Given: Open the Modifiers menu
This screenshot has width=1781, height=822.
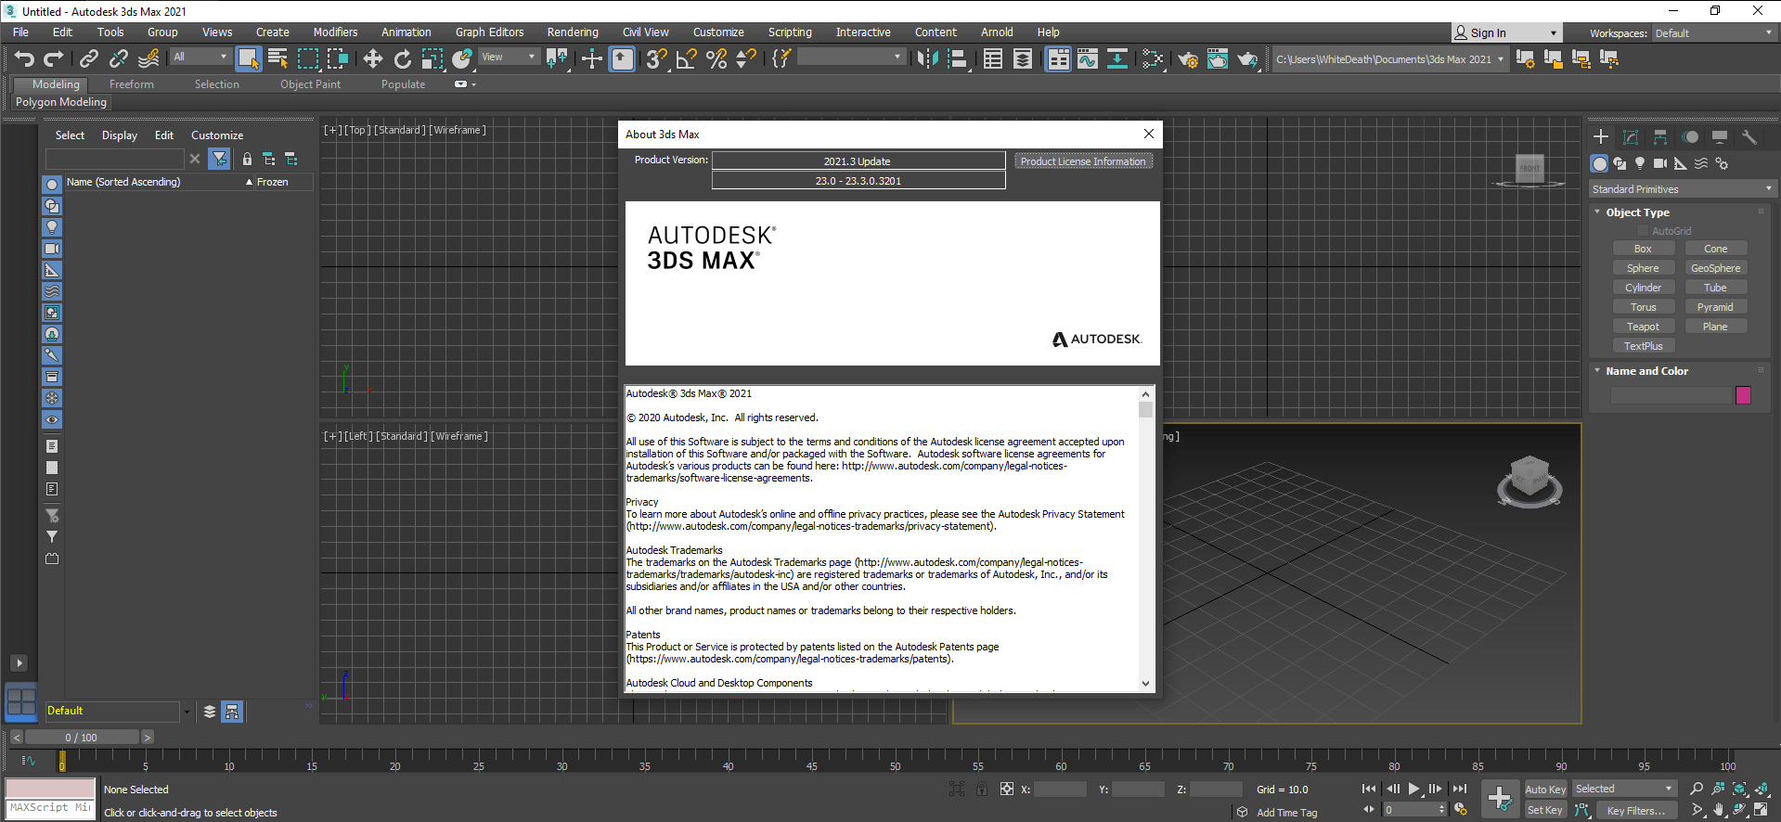Looking at the screenshot, I should point(335,32).
